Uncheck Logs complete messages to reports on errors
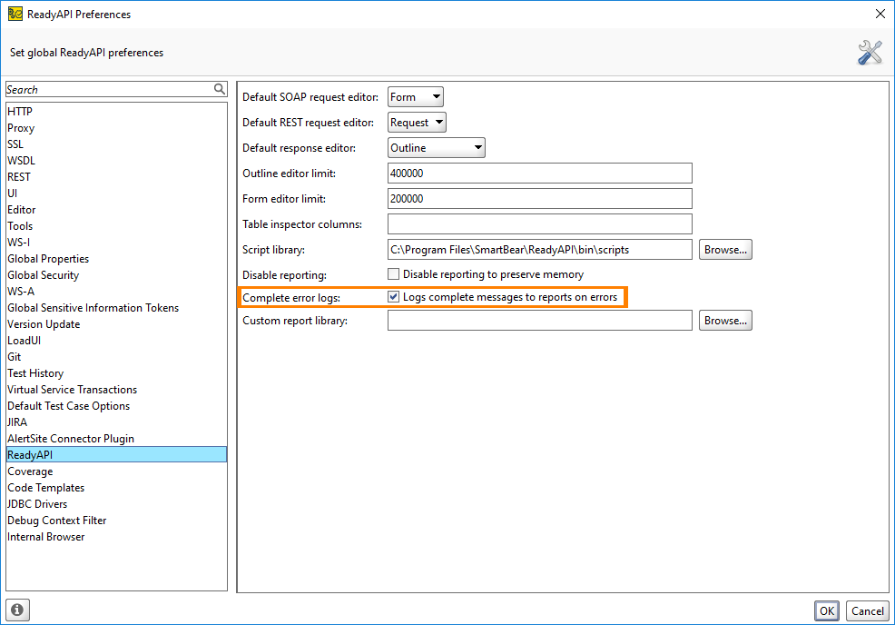This screenshot has width=895, height=625. 393,297
